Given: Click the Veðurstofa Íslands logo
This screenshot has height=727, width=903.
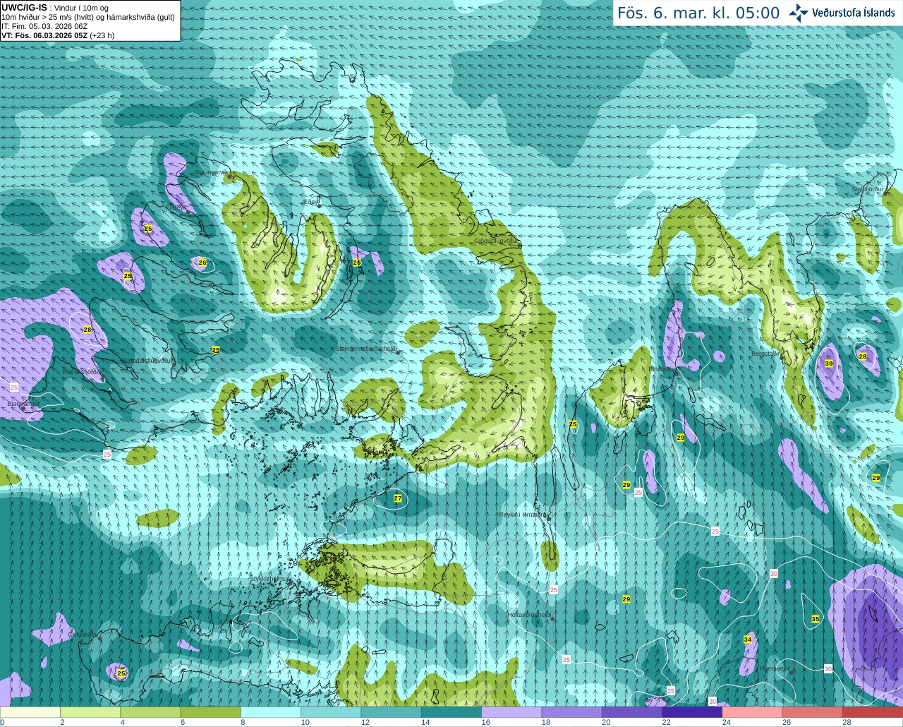Looking at the screenshot, I should (x=841, y=13).
